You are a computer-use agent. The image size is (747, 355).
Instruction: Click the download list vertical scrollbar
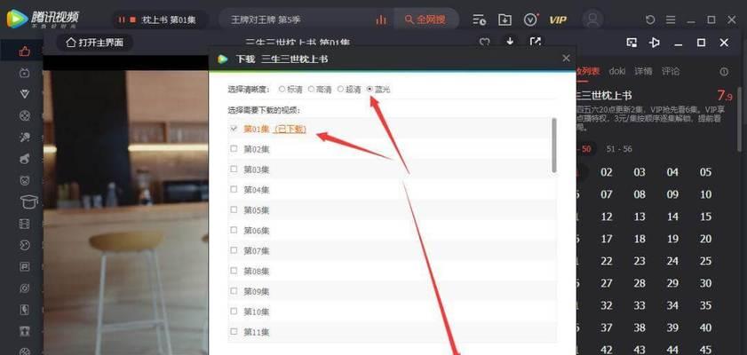pos(553,146)
